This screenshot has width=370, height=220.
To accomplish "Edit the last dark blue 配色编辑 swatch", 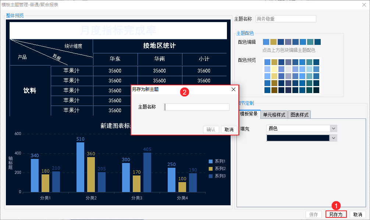I will tap(318, 42).
